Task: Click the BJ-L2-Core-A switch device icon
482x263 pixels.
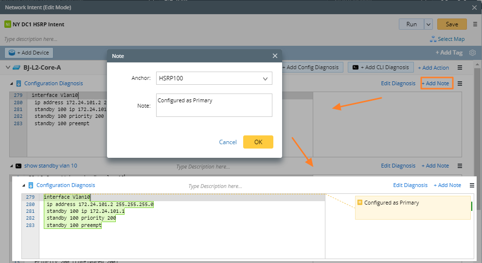Action: (x=16, y=67)
